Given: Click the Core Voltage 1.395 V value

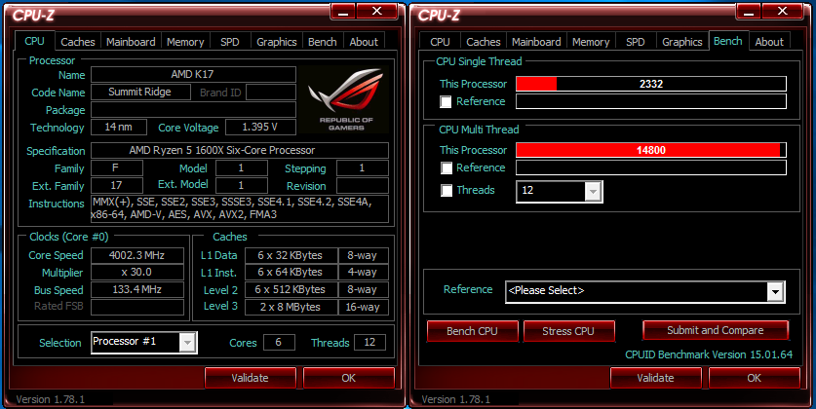Looking at the screenshot, I should pyautogui.click(x=260, y=127).
